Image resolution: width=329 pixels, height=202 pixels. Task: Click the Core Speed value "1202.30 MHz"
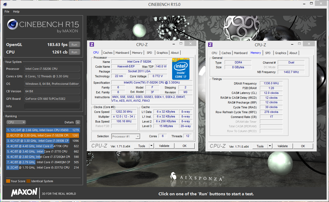(x=124, y=112)
